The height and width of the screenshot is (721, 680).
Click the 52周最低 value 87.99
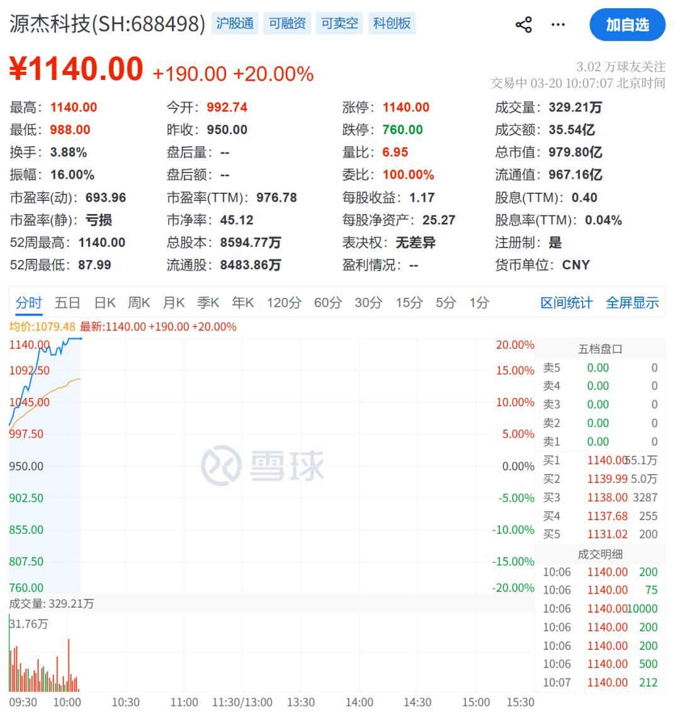94,265
